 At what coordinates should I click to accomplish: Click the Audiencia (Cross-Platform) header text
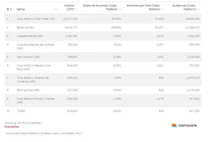pos(184,7)
